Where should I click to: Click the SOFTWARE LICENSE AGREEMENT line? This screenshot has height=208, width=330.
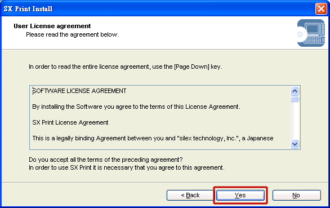click(79, 91)
